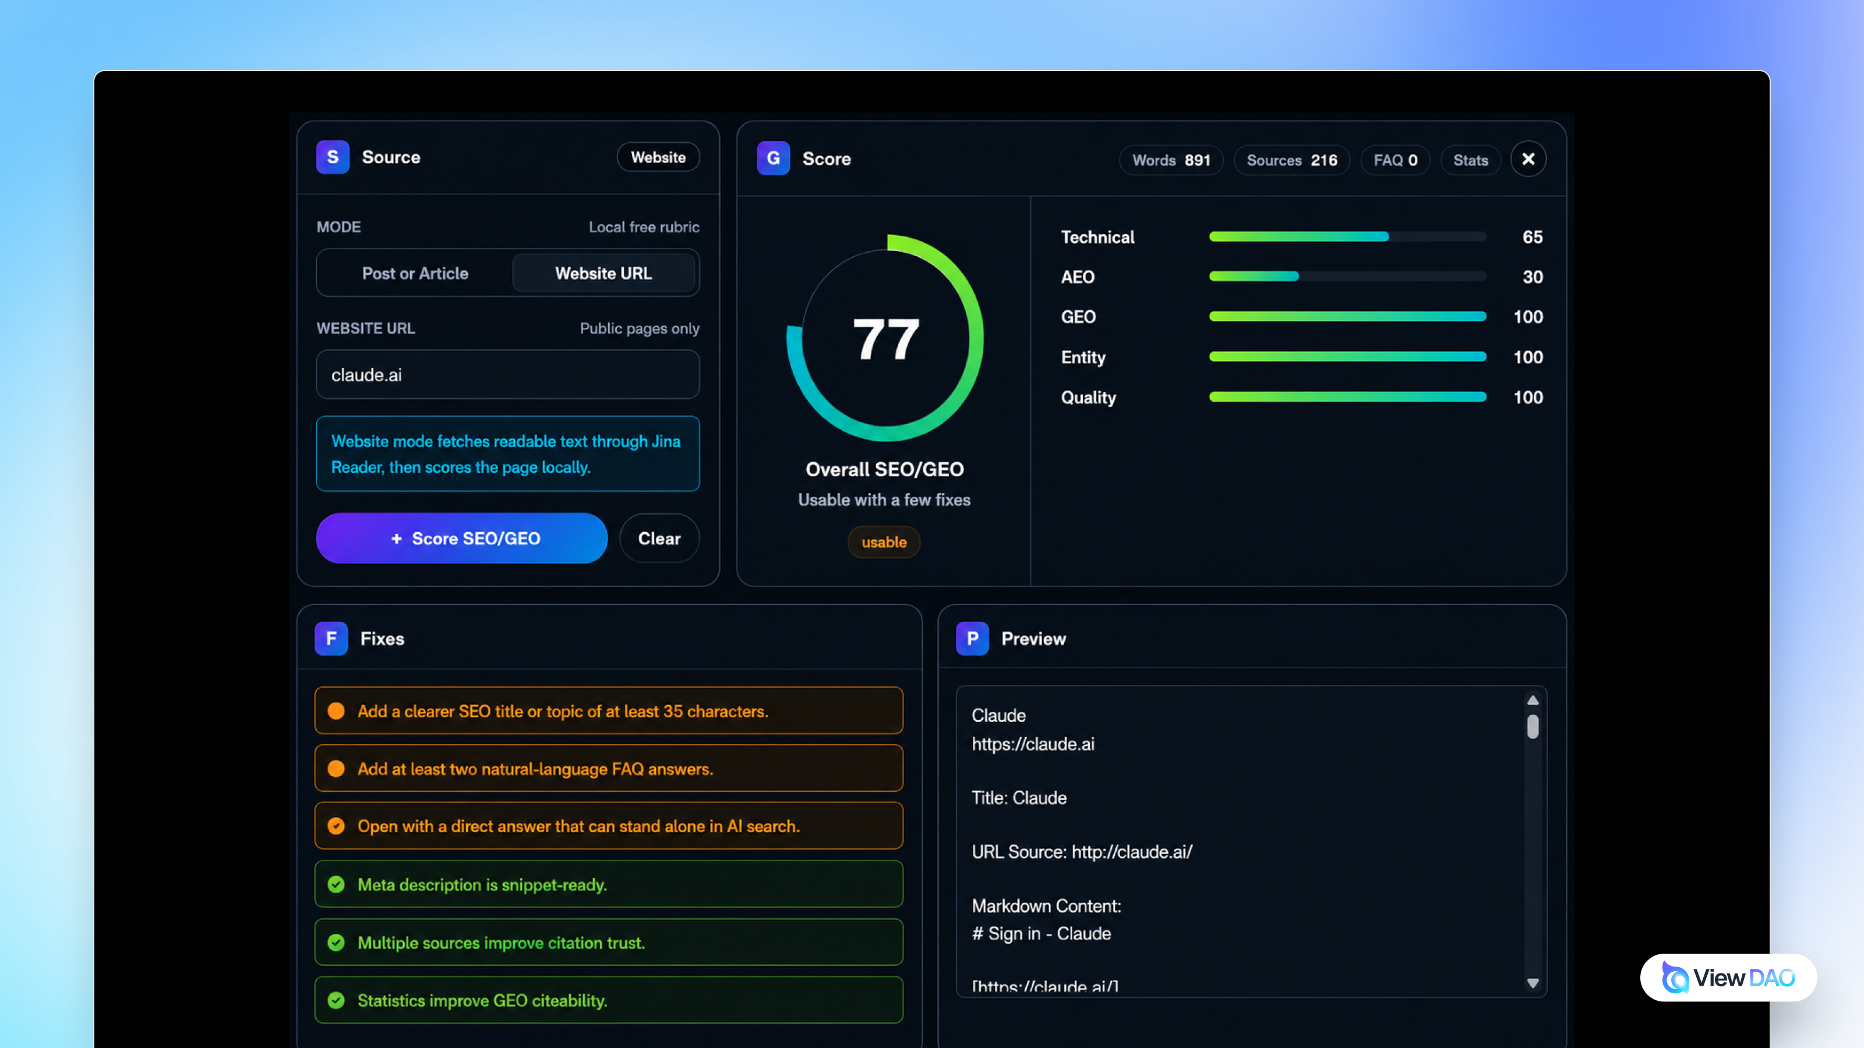Image resolution: width=1864 pixels, height=1048 pixels.
Task: Click 'Add at least two natural-language FAQ answers' text
Action: (x=535, y=769)
